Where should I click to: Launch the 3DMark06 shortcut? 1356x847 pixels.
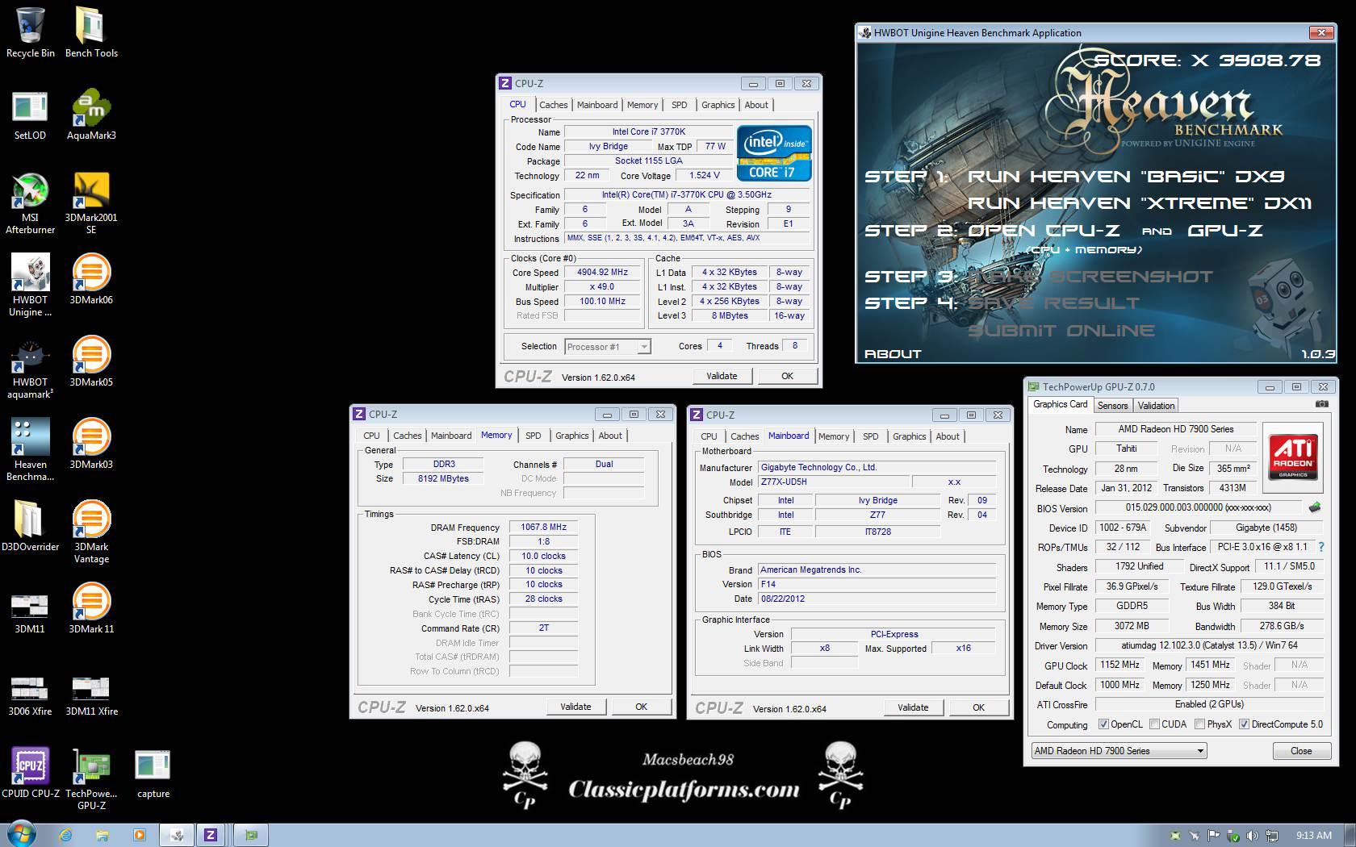pyautogui.click(x=91, y=279)
